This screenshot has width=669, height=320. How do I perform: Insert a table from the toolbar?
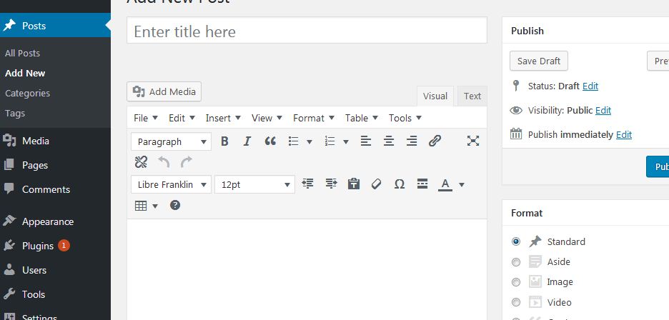[141, 206]
